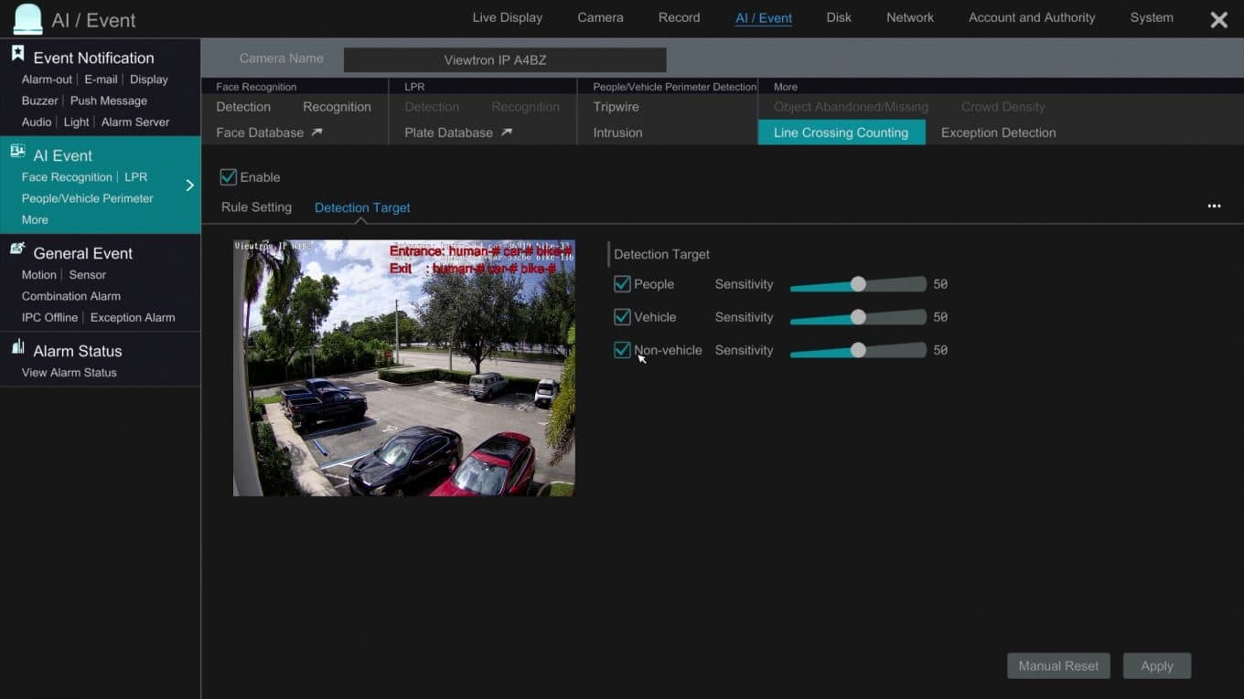Image resolution: width=1244 pixels, height=699 pixels.
Task: Select the AI Event sidebar icon
Action: (19, 152)
